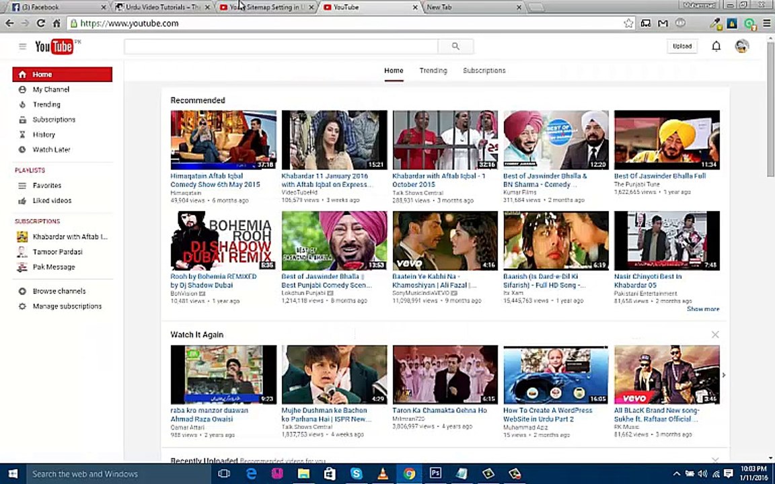Open the notifications bell
The image size is (775, 484).
point(716,46)
